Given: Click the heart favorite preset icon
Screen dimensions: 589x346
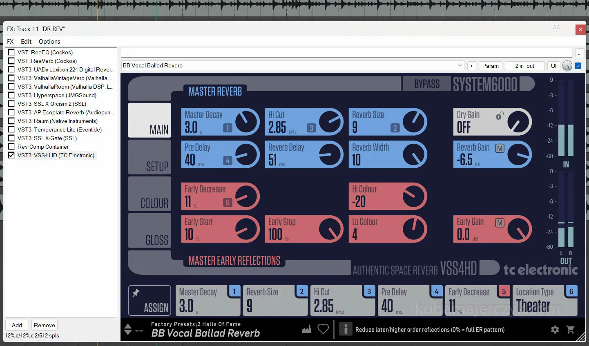Looking at the screenshot, I should 323,329.
